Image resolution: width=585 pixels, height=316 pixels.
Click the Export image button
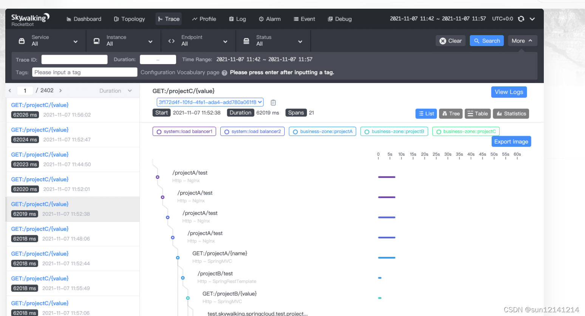511,141
